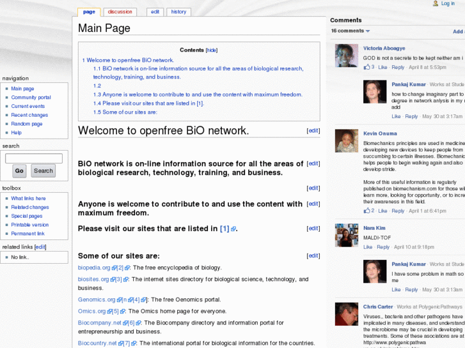The image size is (465, 348).
Task: Click external link icon after Biocountry.net
Action: [x=120, y=344]
